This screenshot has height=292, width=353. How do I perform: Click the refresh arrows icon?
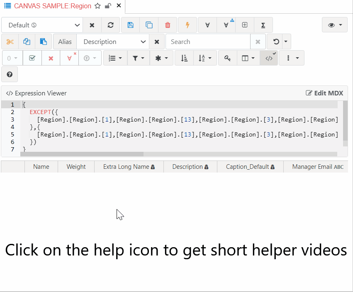pos(110,25)
